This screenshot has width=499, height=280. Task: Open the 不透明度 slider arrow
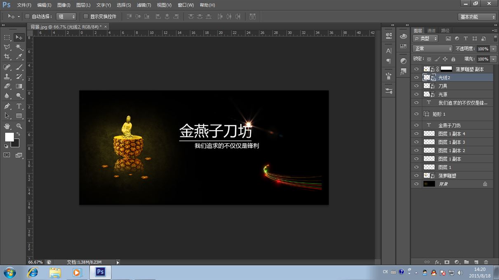493,49
